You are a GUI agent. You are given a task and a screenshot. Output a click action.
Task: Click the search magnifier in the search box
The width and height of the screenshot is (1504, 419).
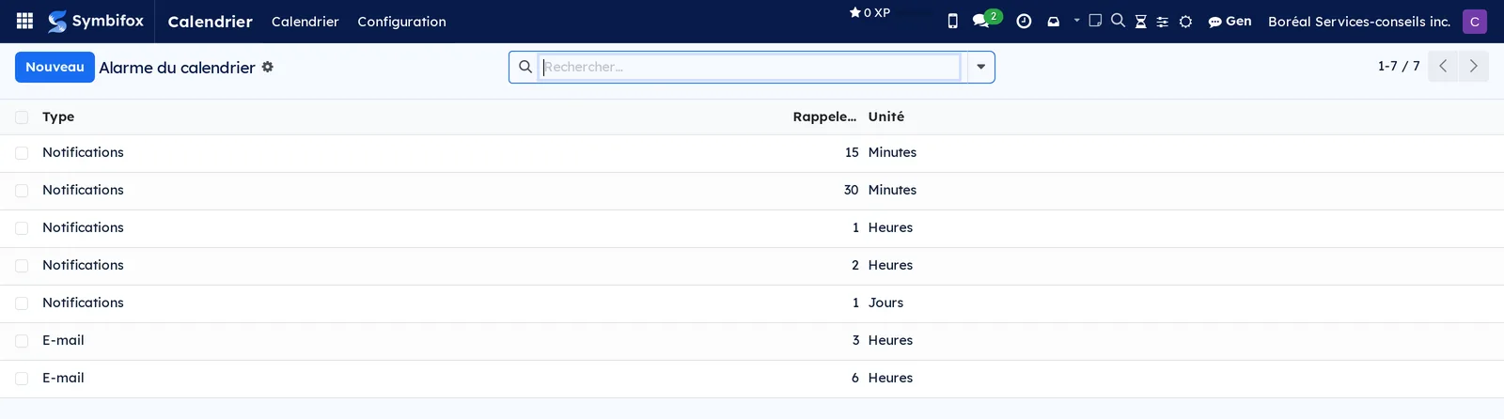coord(525,67)
